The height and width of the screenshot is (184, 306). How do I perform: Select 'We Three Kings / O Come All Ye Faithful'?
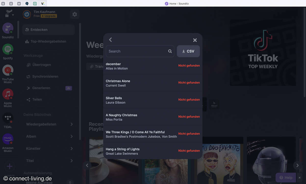point(153,134)
